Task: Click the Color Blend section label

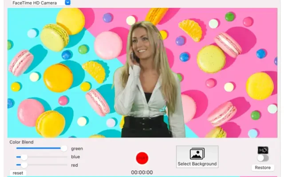Action: (21, 142)
